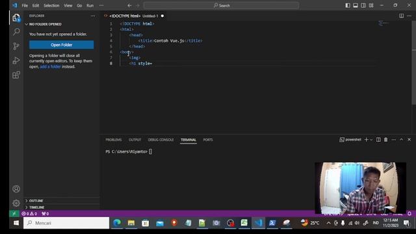The width and height of the screenshot is (416, 234).
Task: Toggle bottom panel visibility
Action: pos(356,5)
